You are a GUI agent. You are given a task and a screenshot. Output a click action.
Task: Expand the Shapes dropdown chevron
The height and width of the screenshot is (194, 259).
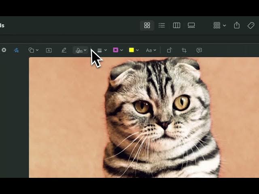(37, 50)
